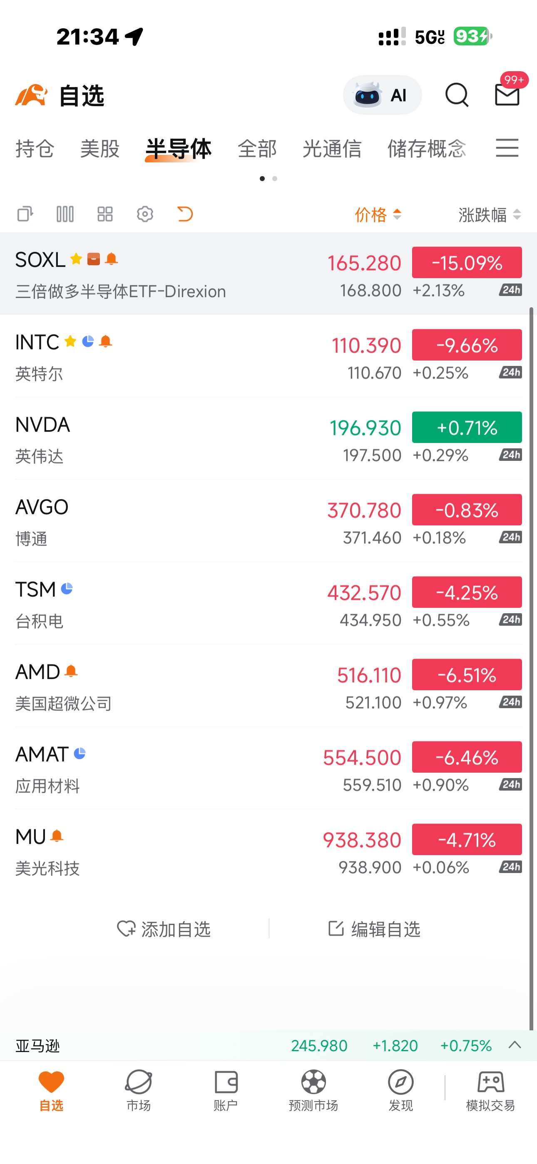Tap the copy-style icon in list toolbar

click(25, 214)
